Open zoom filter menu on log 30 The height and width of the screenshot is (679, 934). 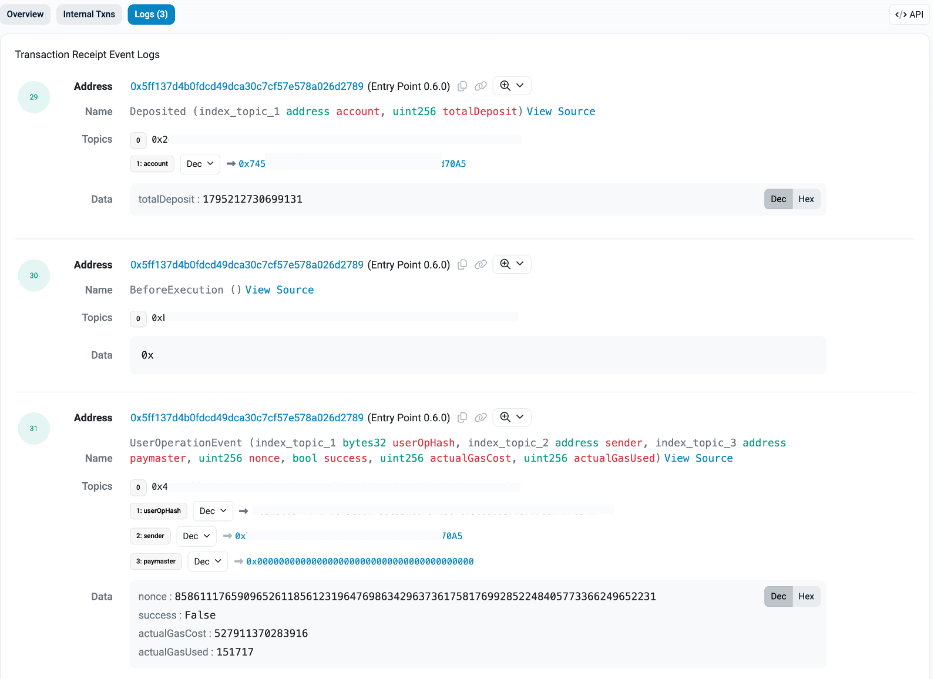(x=512, y=264)
